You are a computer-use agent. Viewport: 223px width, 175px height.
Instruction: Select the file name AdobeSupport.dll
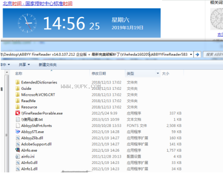coord(36,144)
